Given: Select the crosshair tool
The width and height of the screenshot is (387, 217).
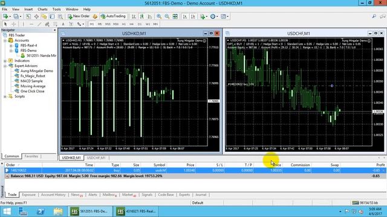Looking at the screenshot, I should pyautogui.click(x=14, y=24).
